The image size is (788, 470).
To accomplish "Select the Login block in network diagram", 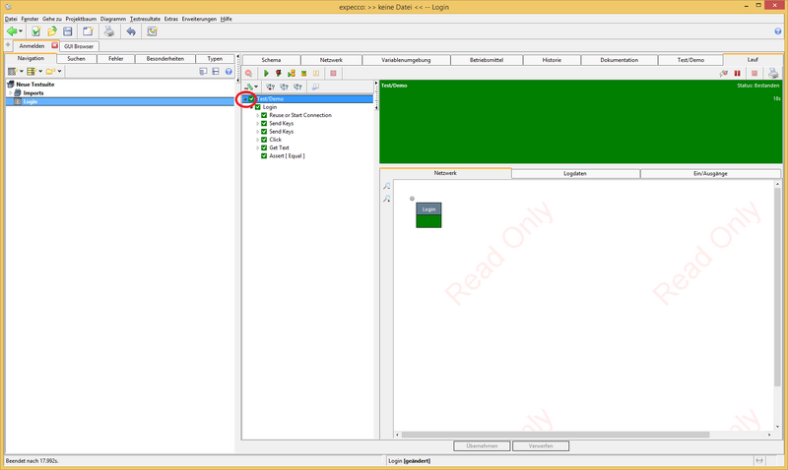I will 428,214.
